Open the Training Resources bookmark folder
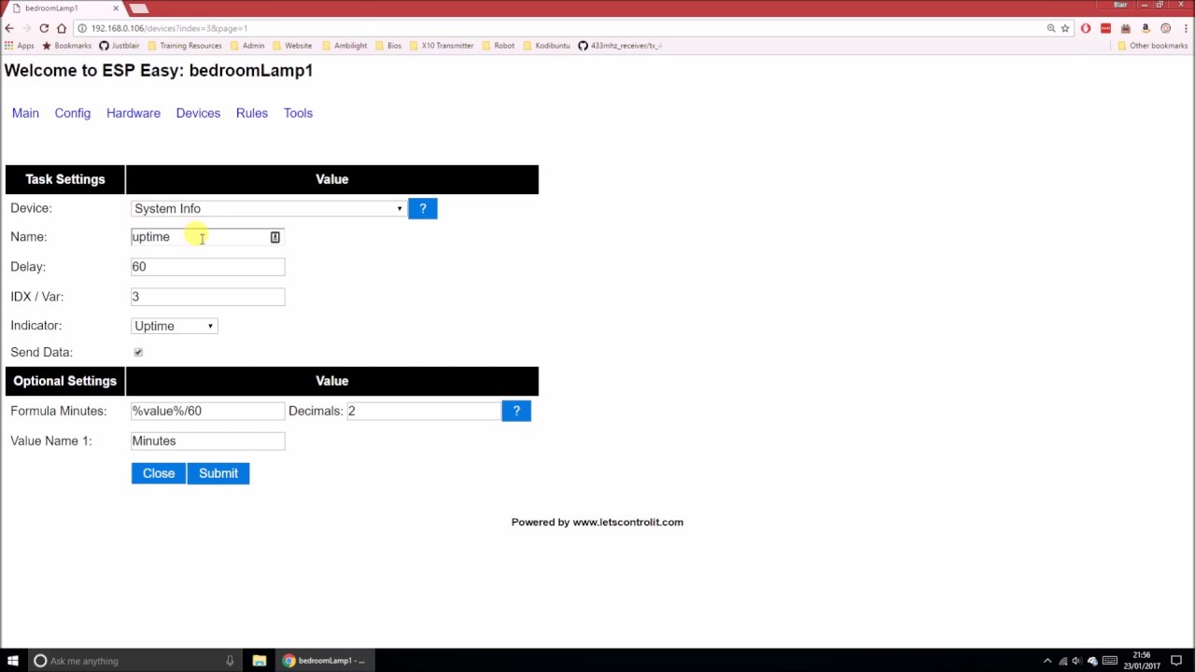The width and height of the screenshot is (1195, 672). click(x=185, y=46)
